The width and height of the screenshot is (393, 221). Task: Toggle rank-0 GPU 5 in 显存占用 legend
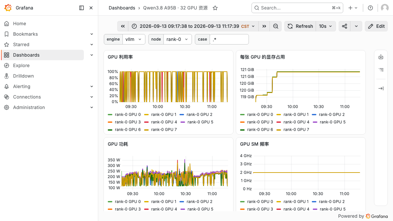coord(333,122)
